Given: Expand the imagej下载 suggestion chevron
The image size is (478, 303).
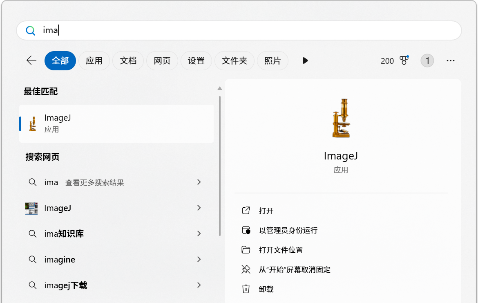Looking at the screenshot, I should tap(199, 285).
